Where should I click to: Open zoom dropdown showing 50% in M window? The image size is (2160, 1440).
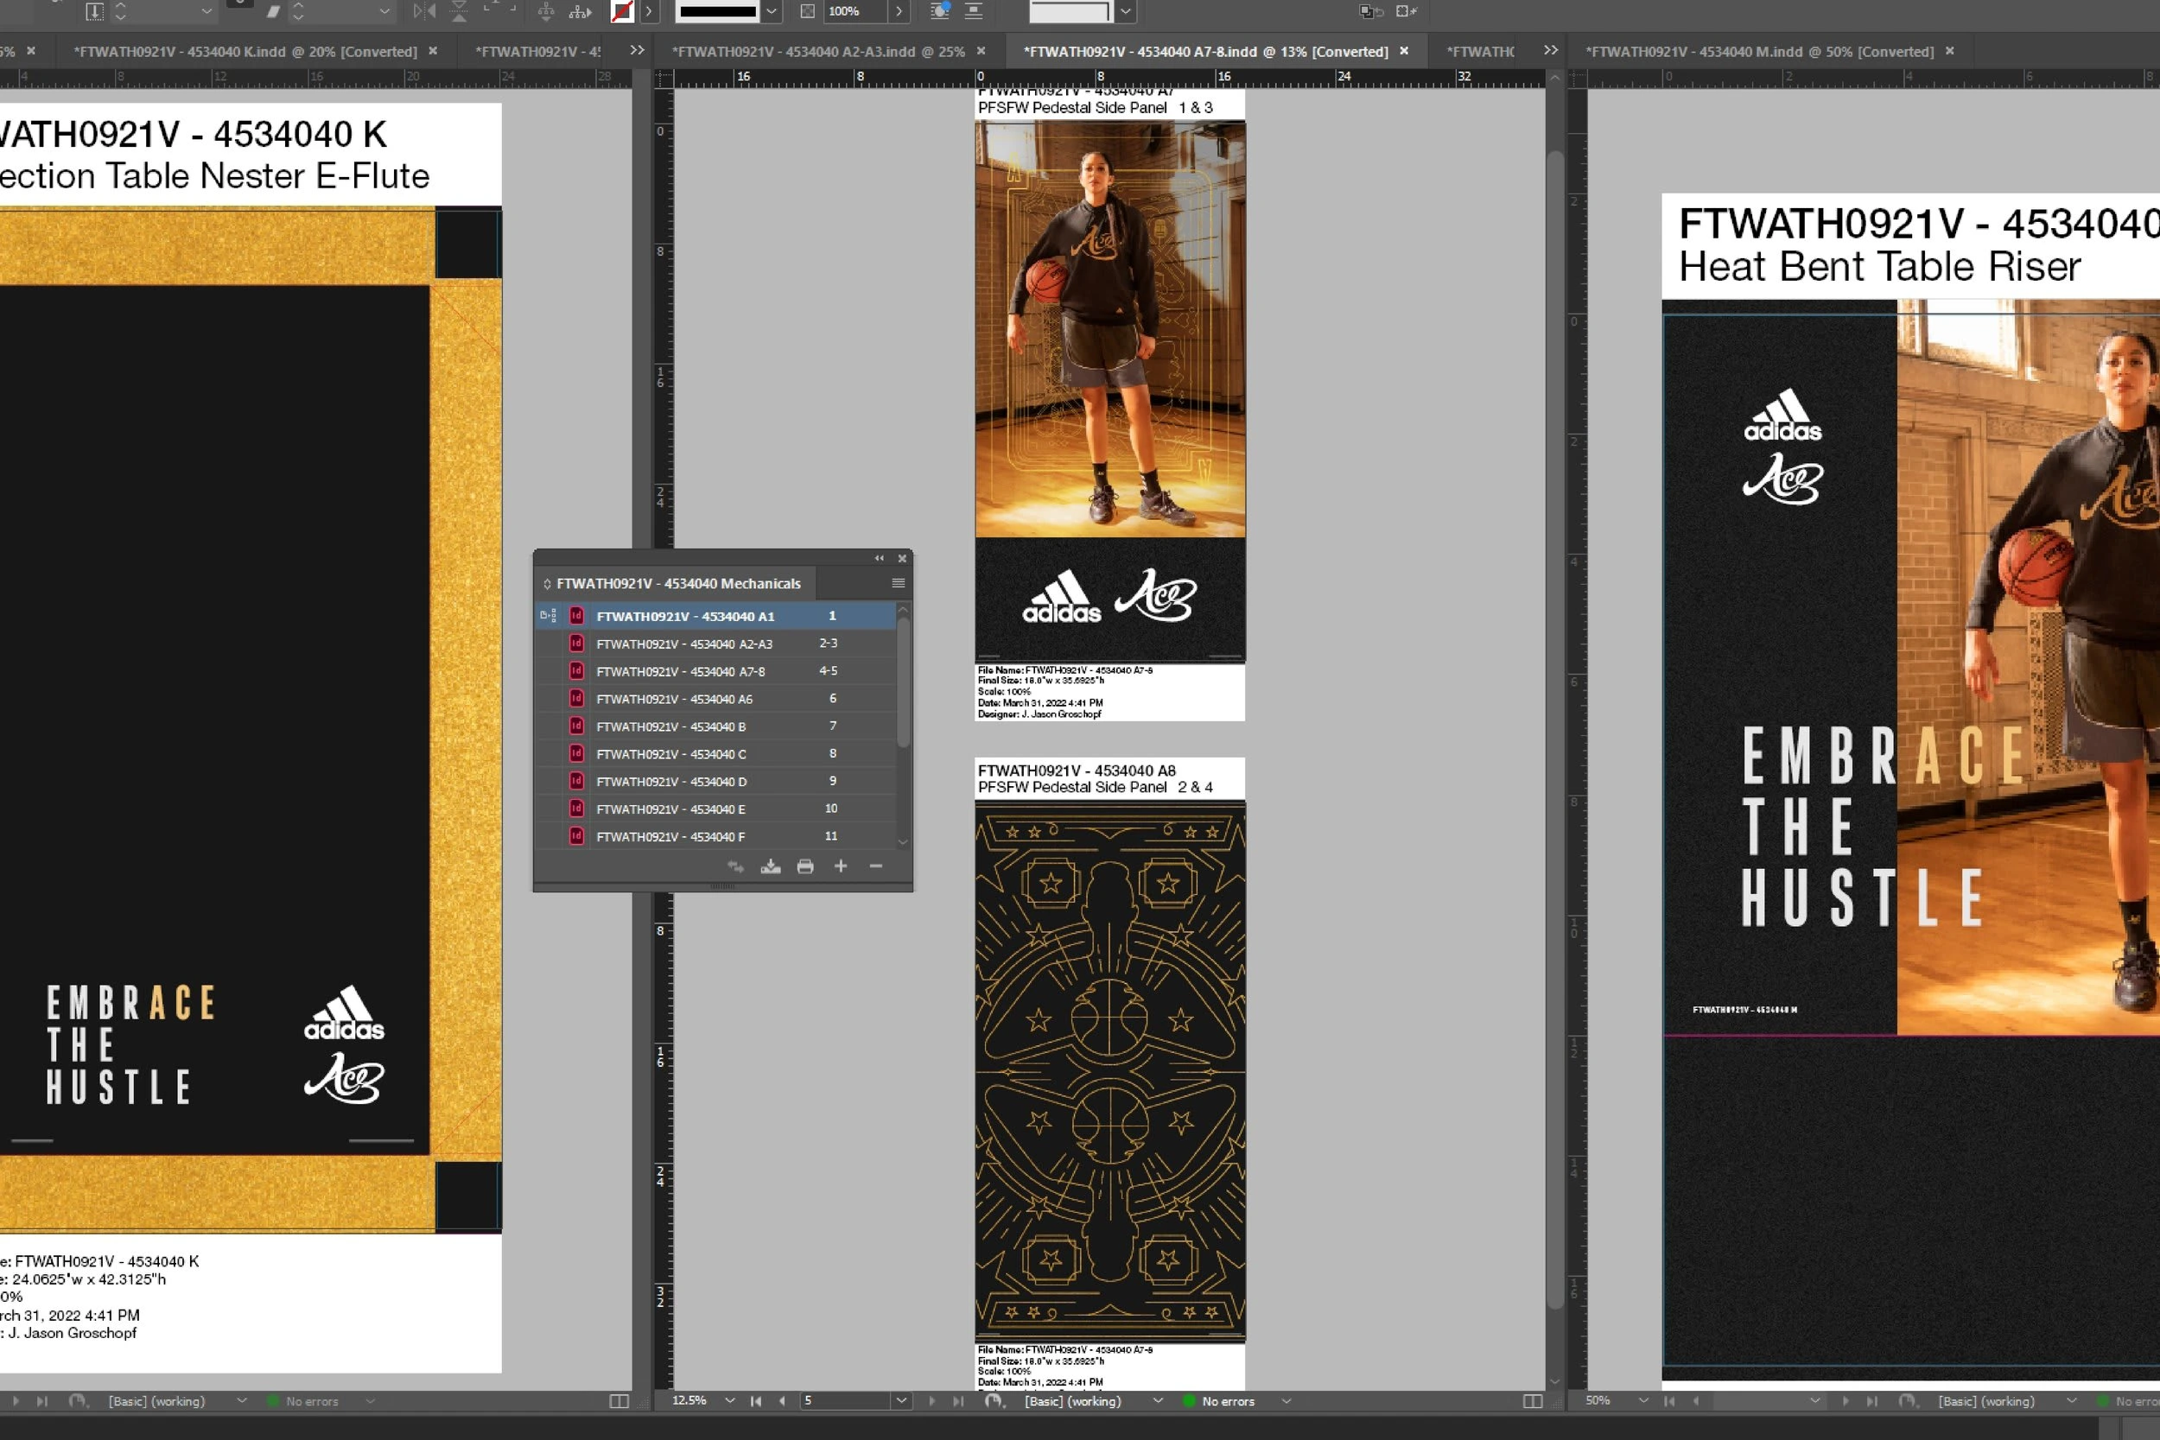[1643, 1400]
